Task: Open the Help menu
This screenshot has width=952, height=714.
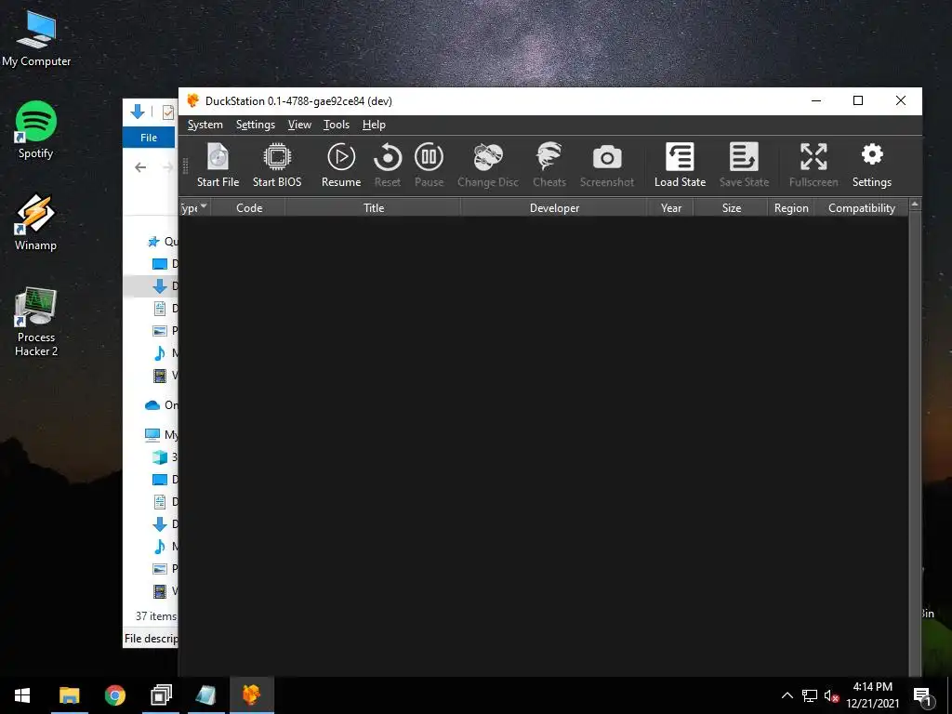Action: click(374, 125)
